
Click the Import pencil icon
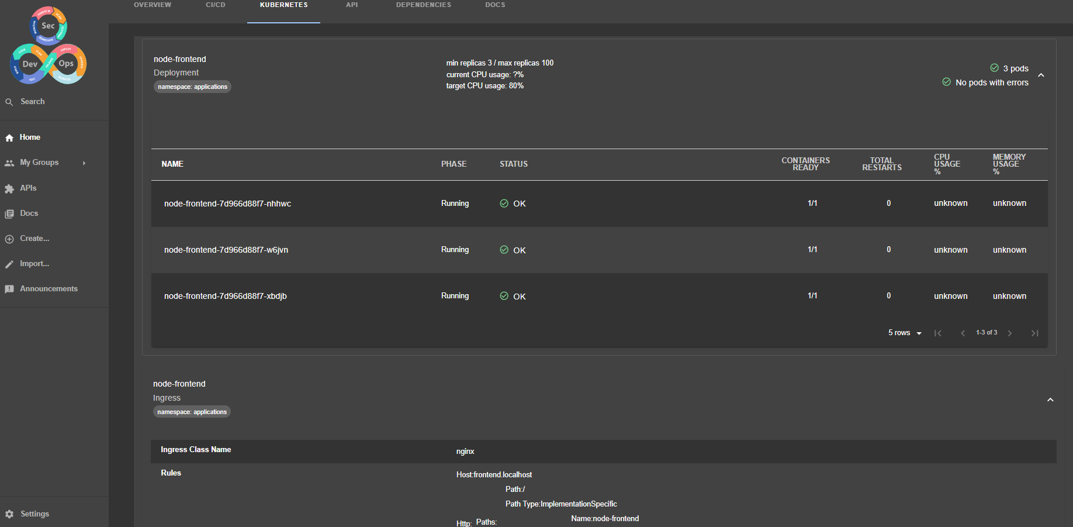[9, 264]
